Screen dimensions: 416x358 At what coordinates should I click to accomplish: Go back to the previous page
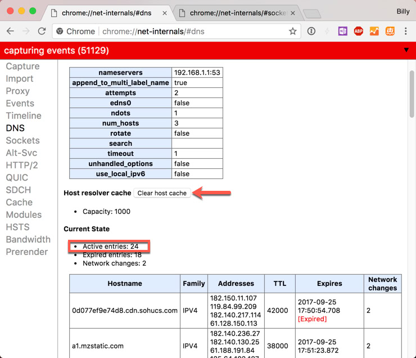(x=10, y=32)
